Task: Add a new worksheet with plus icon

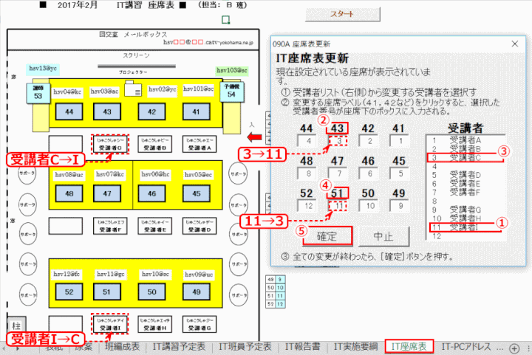Action: click(514, 348)
